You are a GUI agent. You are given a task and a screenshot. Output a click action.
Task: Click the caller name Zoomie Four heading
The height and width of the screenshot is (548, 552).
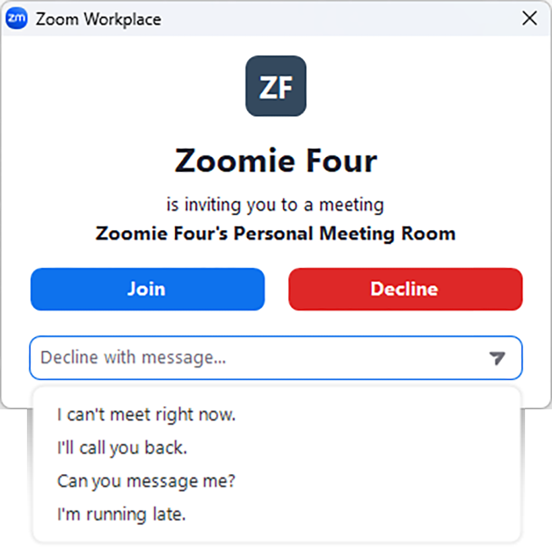click(275, 162)
